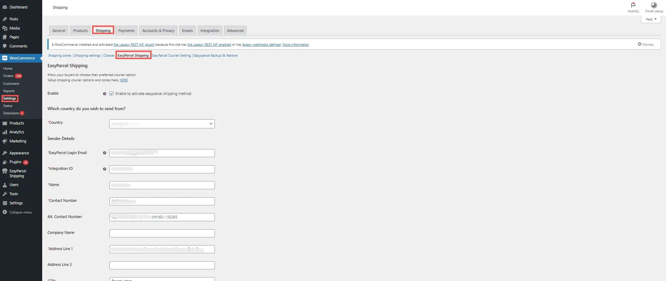
Task: Click the Users person icon
Action: coord(5,185)
